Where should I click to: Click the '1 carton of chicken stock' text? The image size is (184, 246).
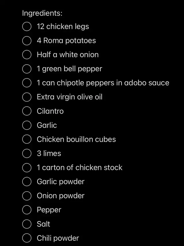point(80,168)
